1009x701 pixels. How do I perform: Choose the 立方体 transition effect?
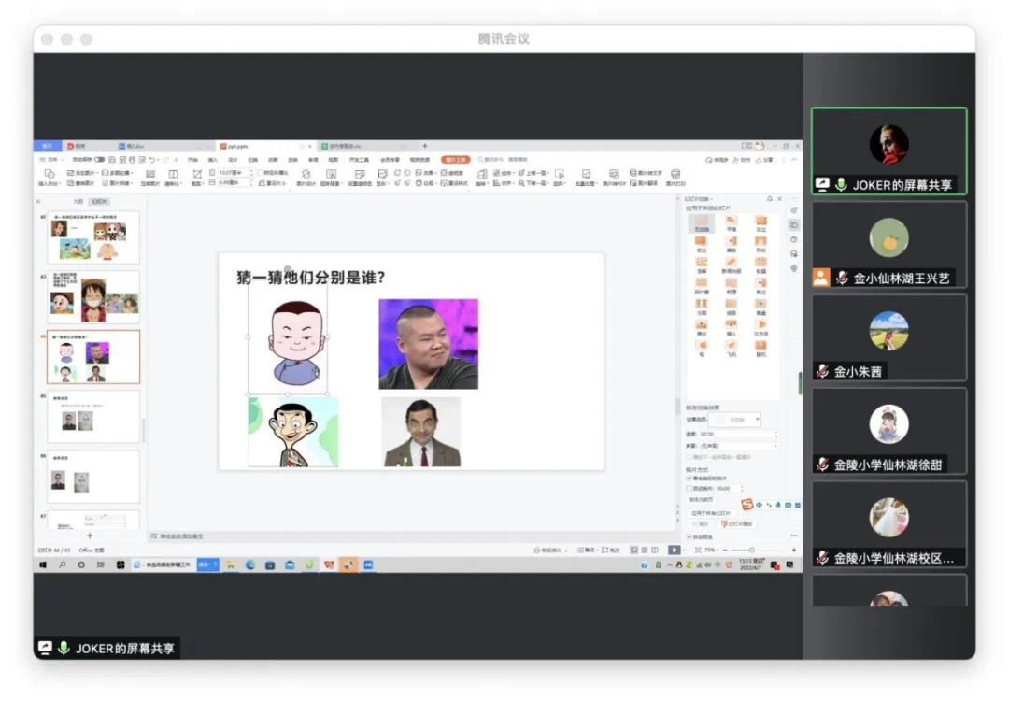point(761,327)
